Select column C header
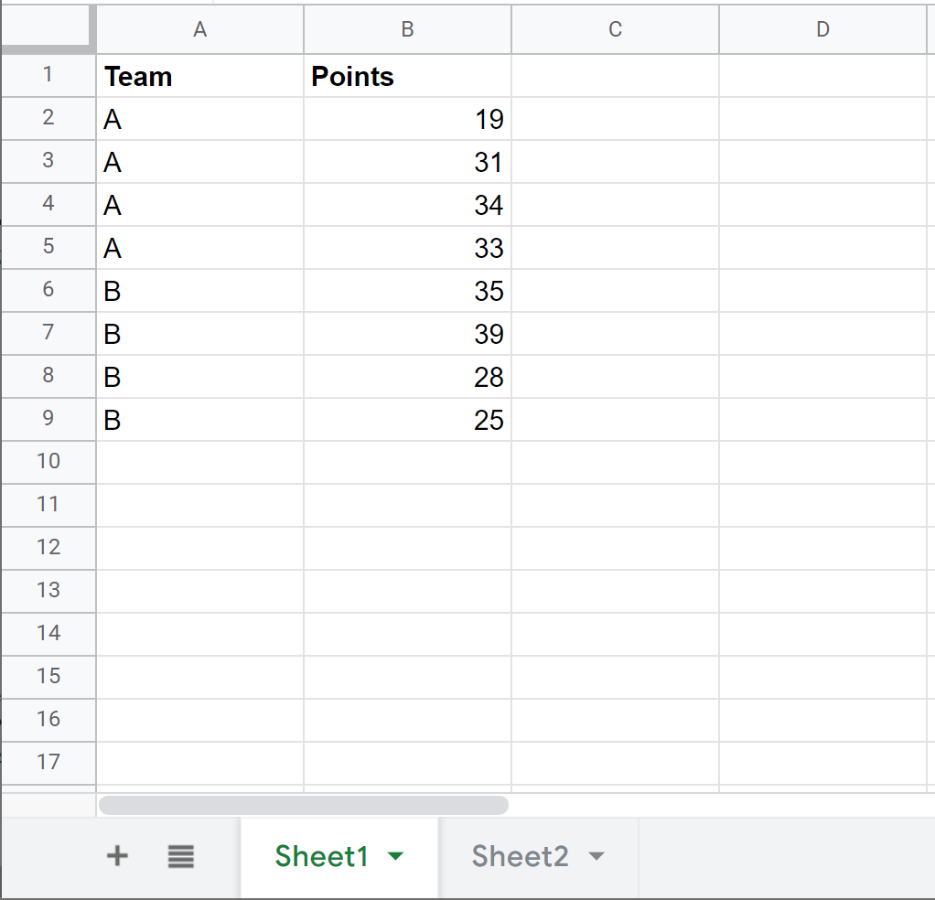This screenshot has width=935, height=900. coord(615,30)
